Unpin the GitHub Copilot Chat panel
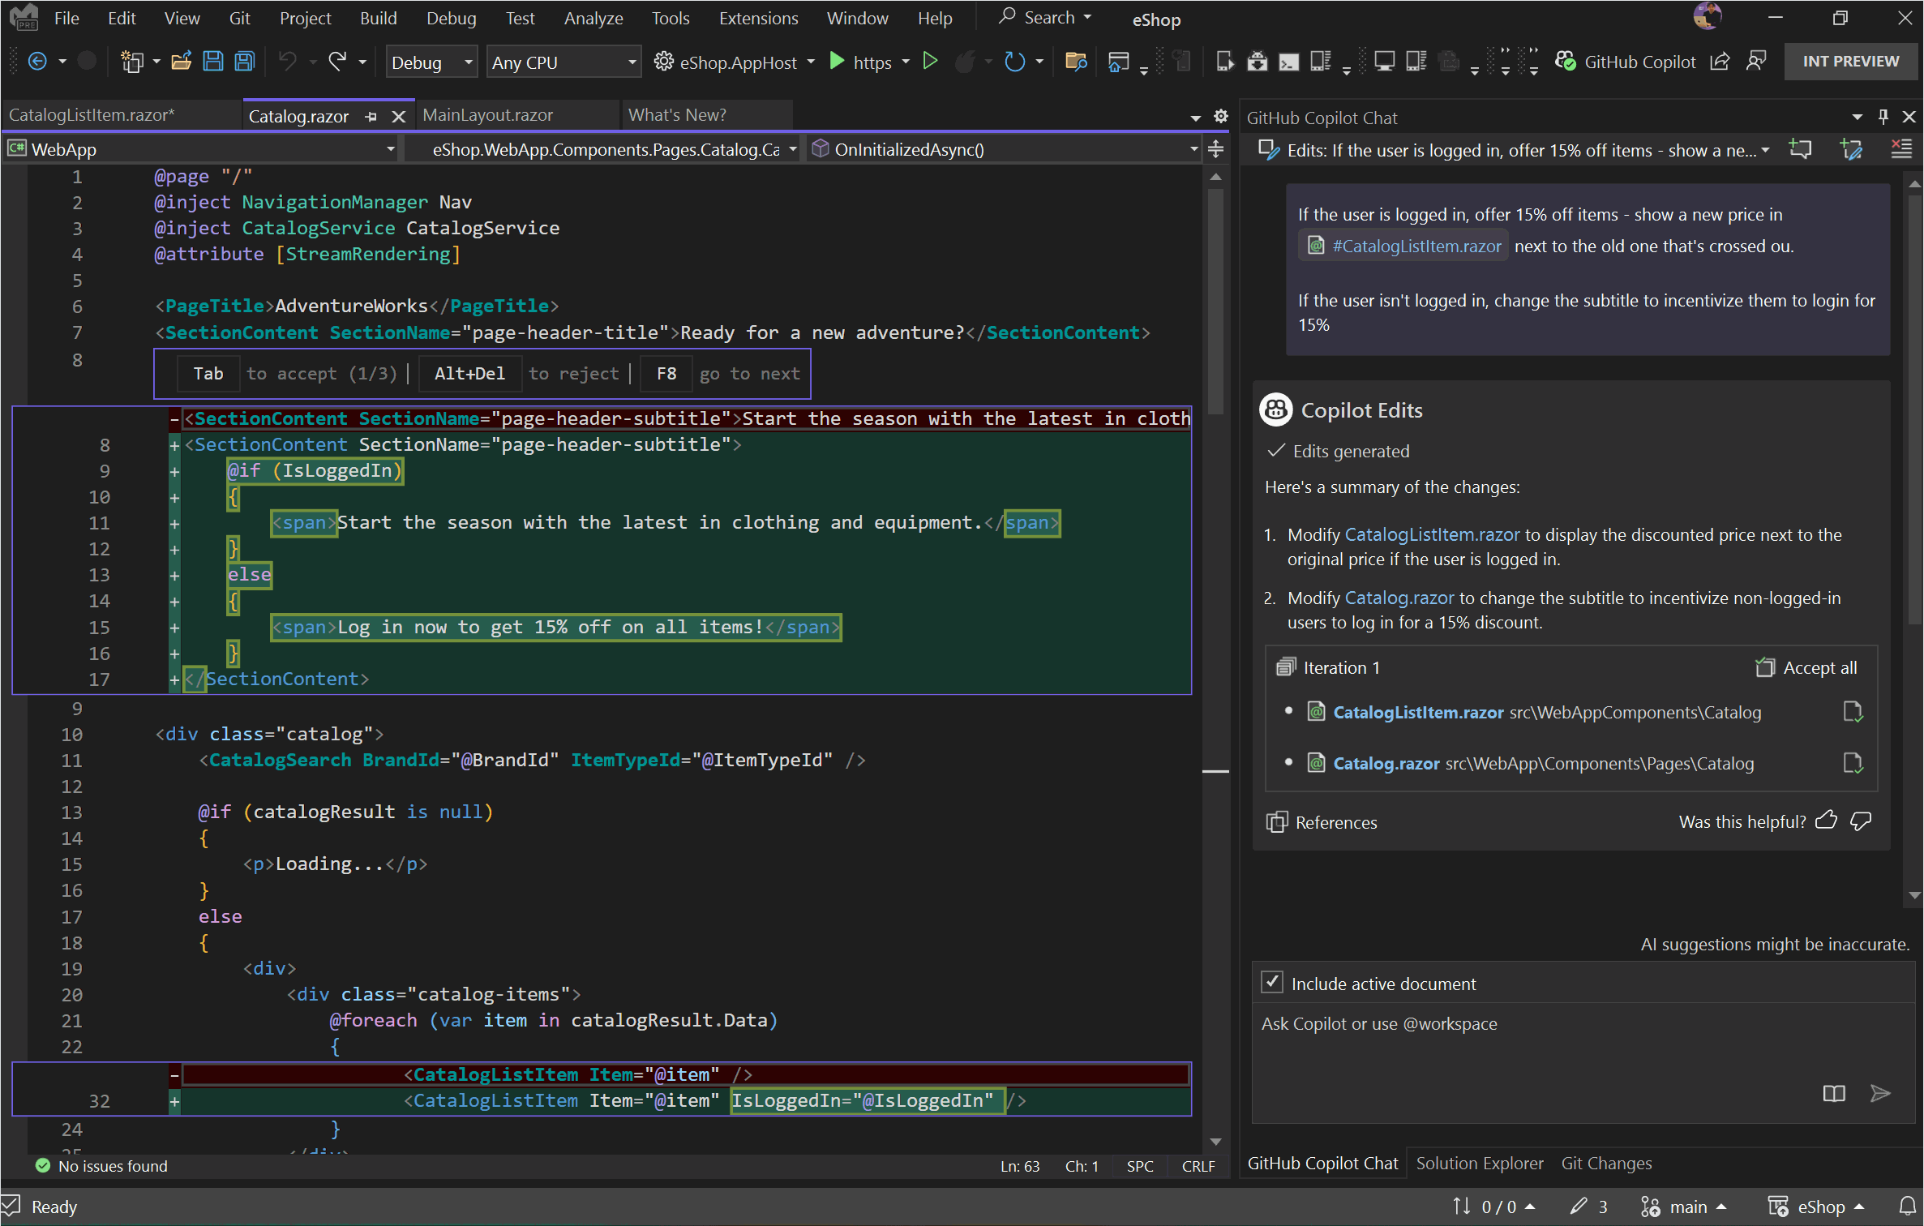The height and width of the screenshot is (1226, 1924). (1883, 117)
